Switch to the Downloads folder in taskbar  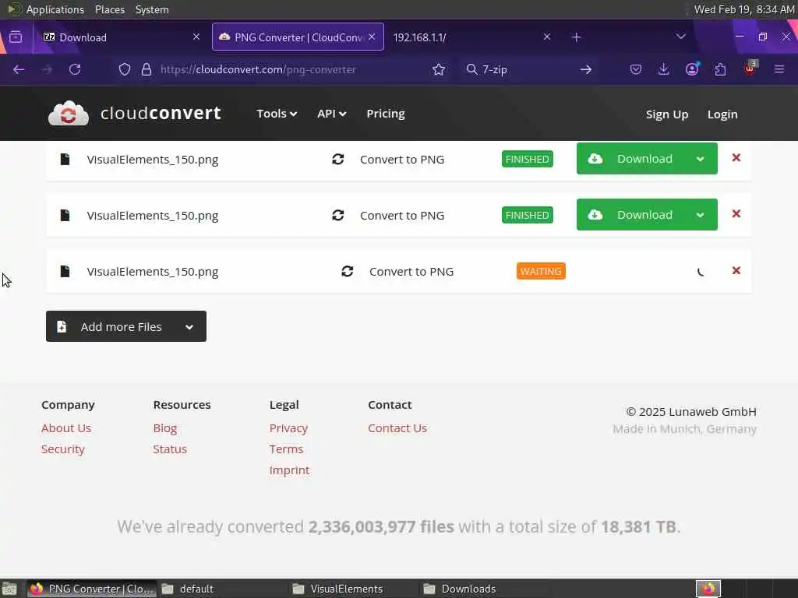[x=485, y=589]
